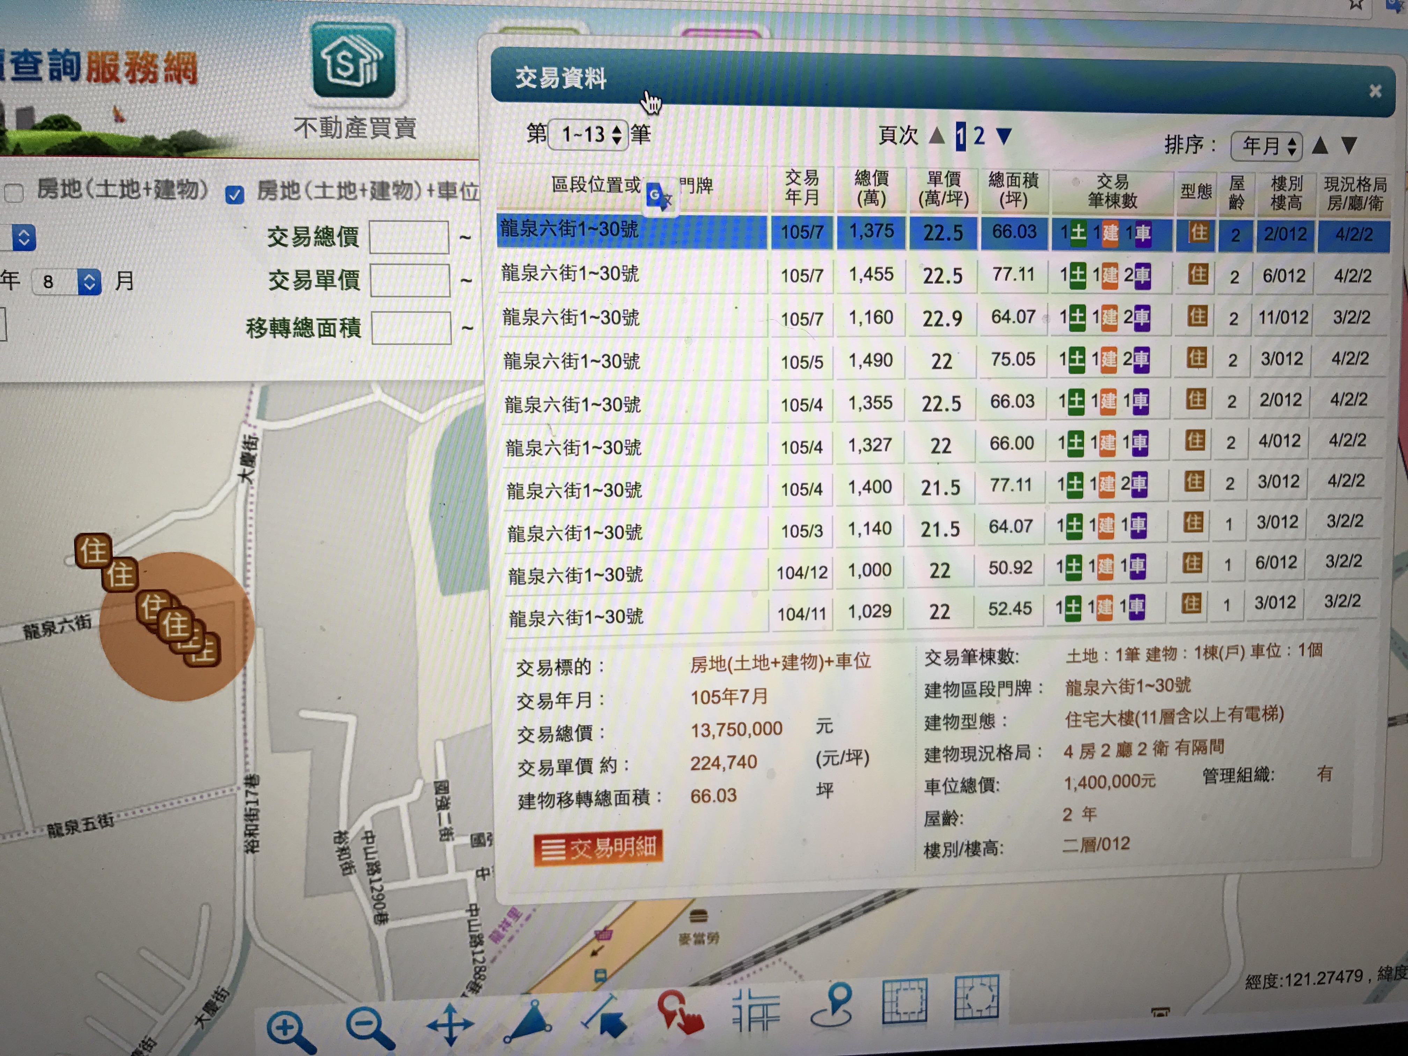Uncheck the 房地(土地+建物)+車位 checkbox
The image size is (1408, 1056).
click(235, 194)
